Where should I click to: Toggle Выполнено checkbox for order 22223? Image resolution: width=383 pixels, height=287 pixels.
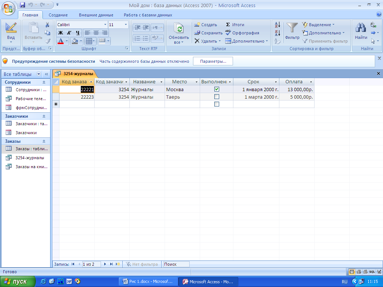(x=217, y=97)
